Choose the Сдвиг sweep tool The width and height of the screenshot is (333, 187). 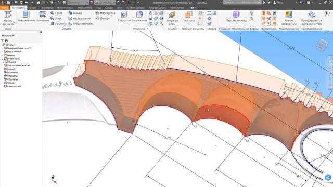(56, 13)
